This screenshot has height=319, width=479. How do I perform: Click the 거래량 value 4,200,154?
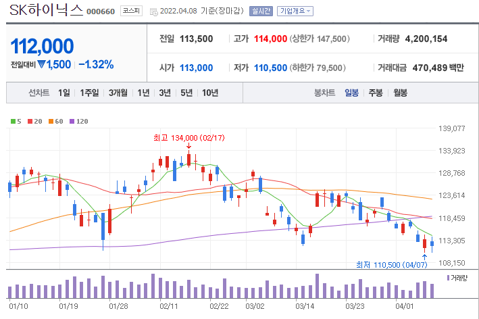pyautogui.click(x=426, y=39)
